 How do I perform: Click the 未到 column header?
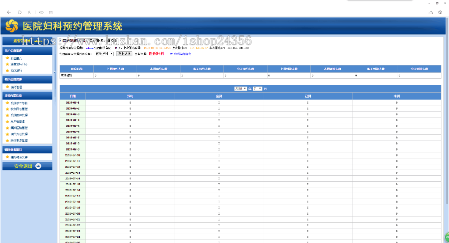coord(397,96)
